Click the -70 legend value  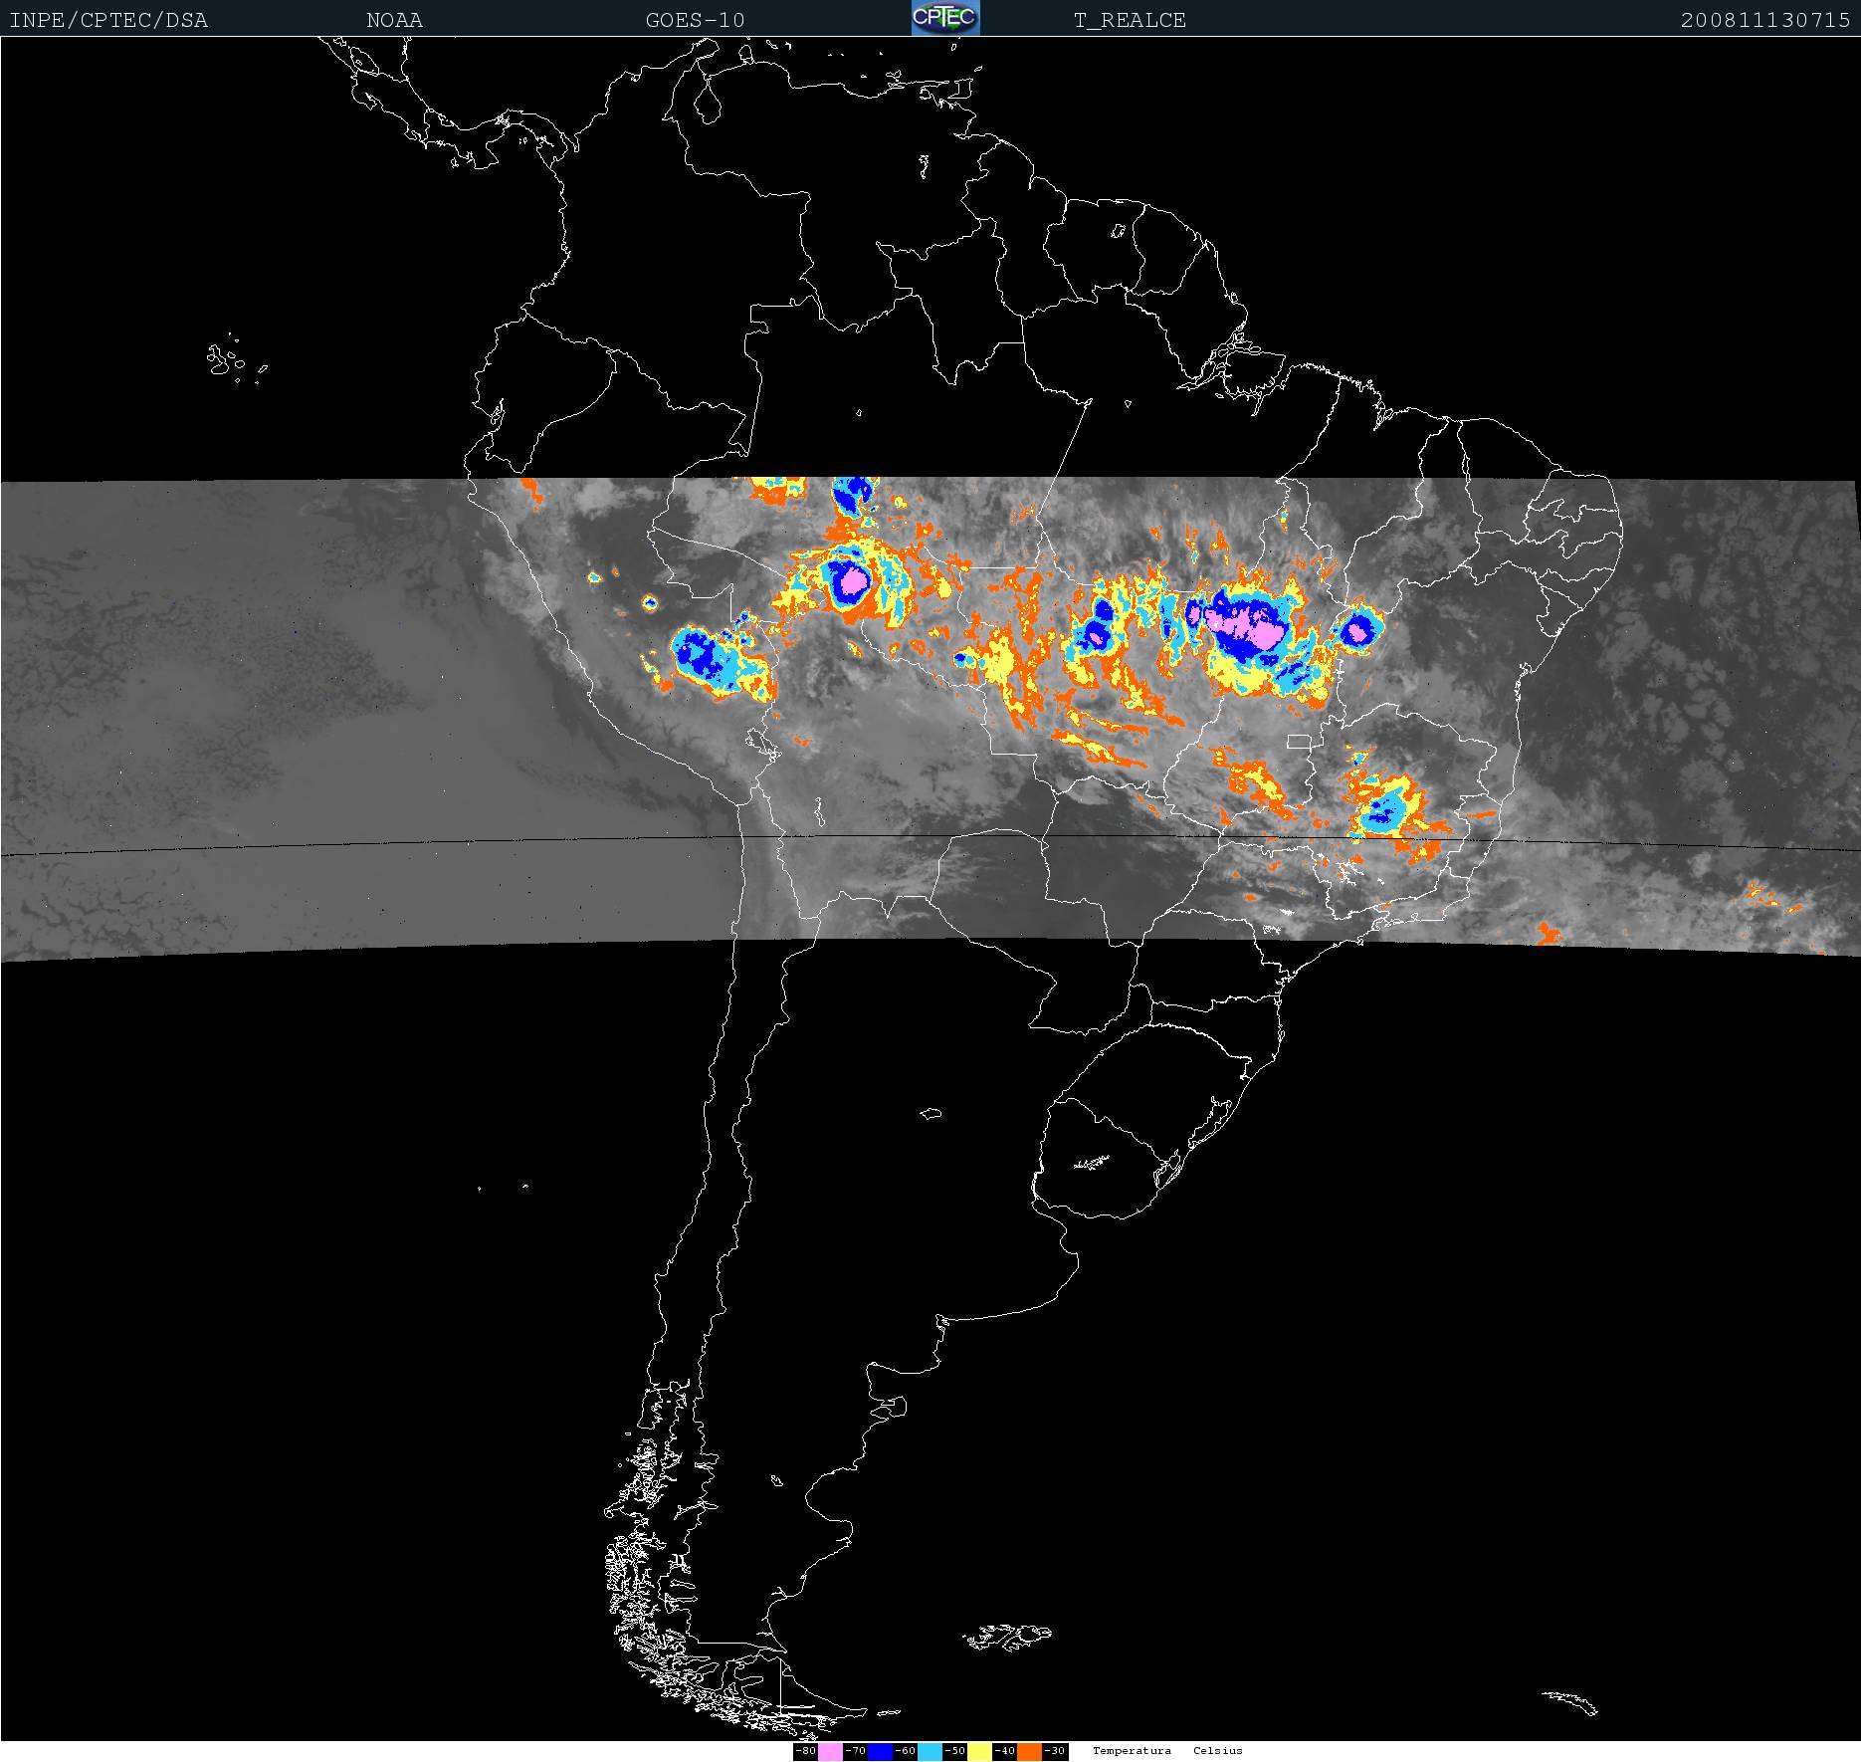[x=855, y=1751]
